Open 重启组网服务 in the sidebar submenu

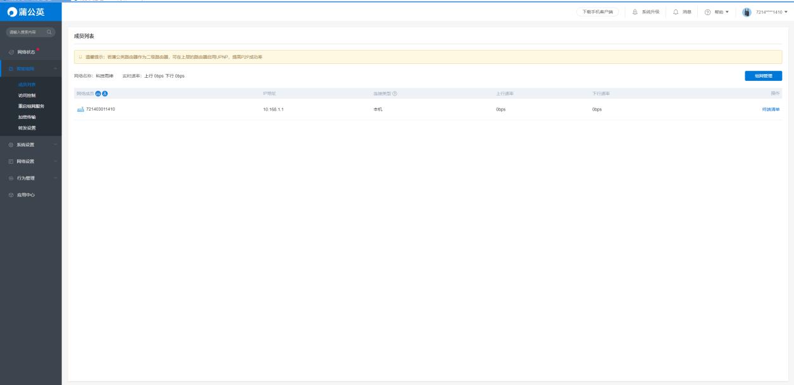(x=31, y=106)
